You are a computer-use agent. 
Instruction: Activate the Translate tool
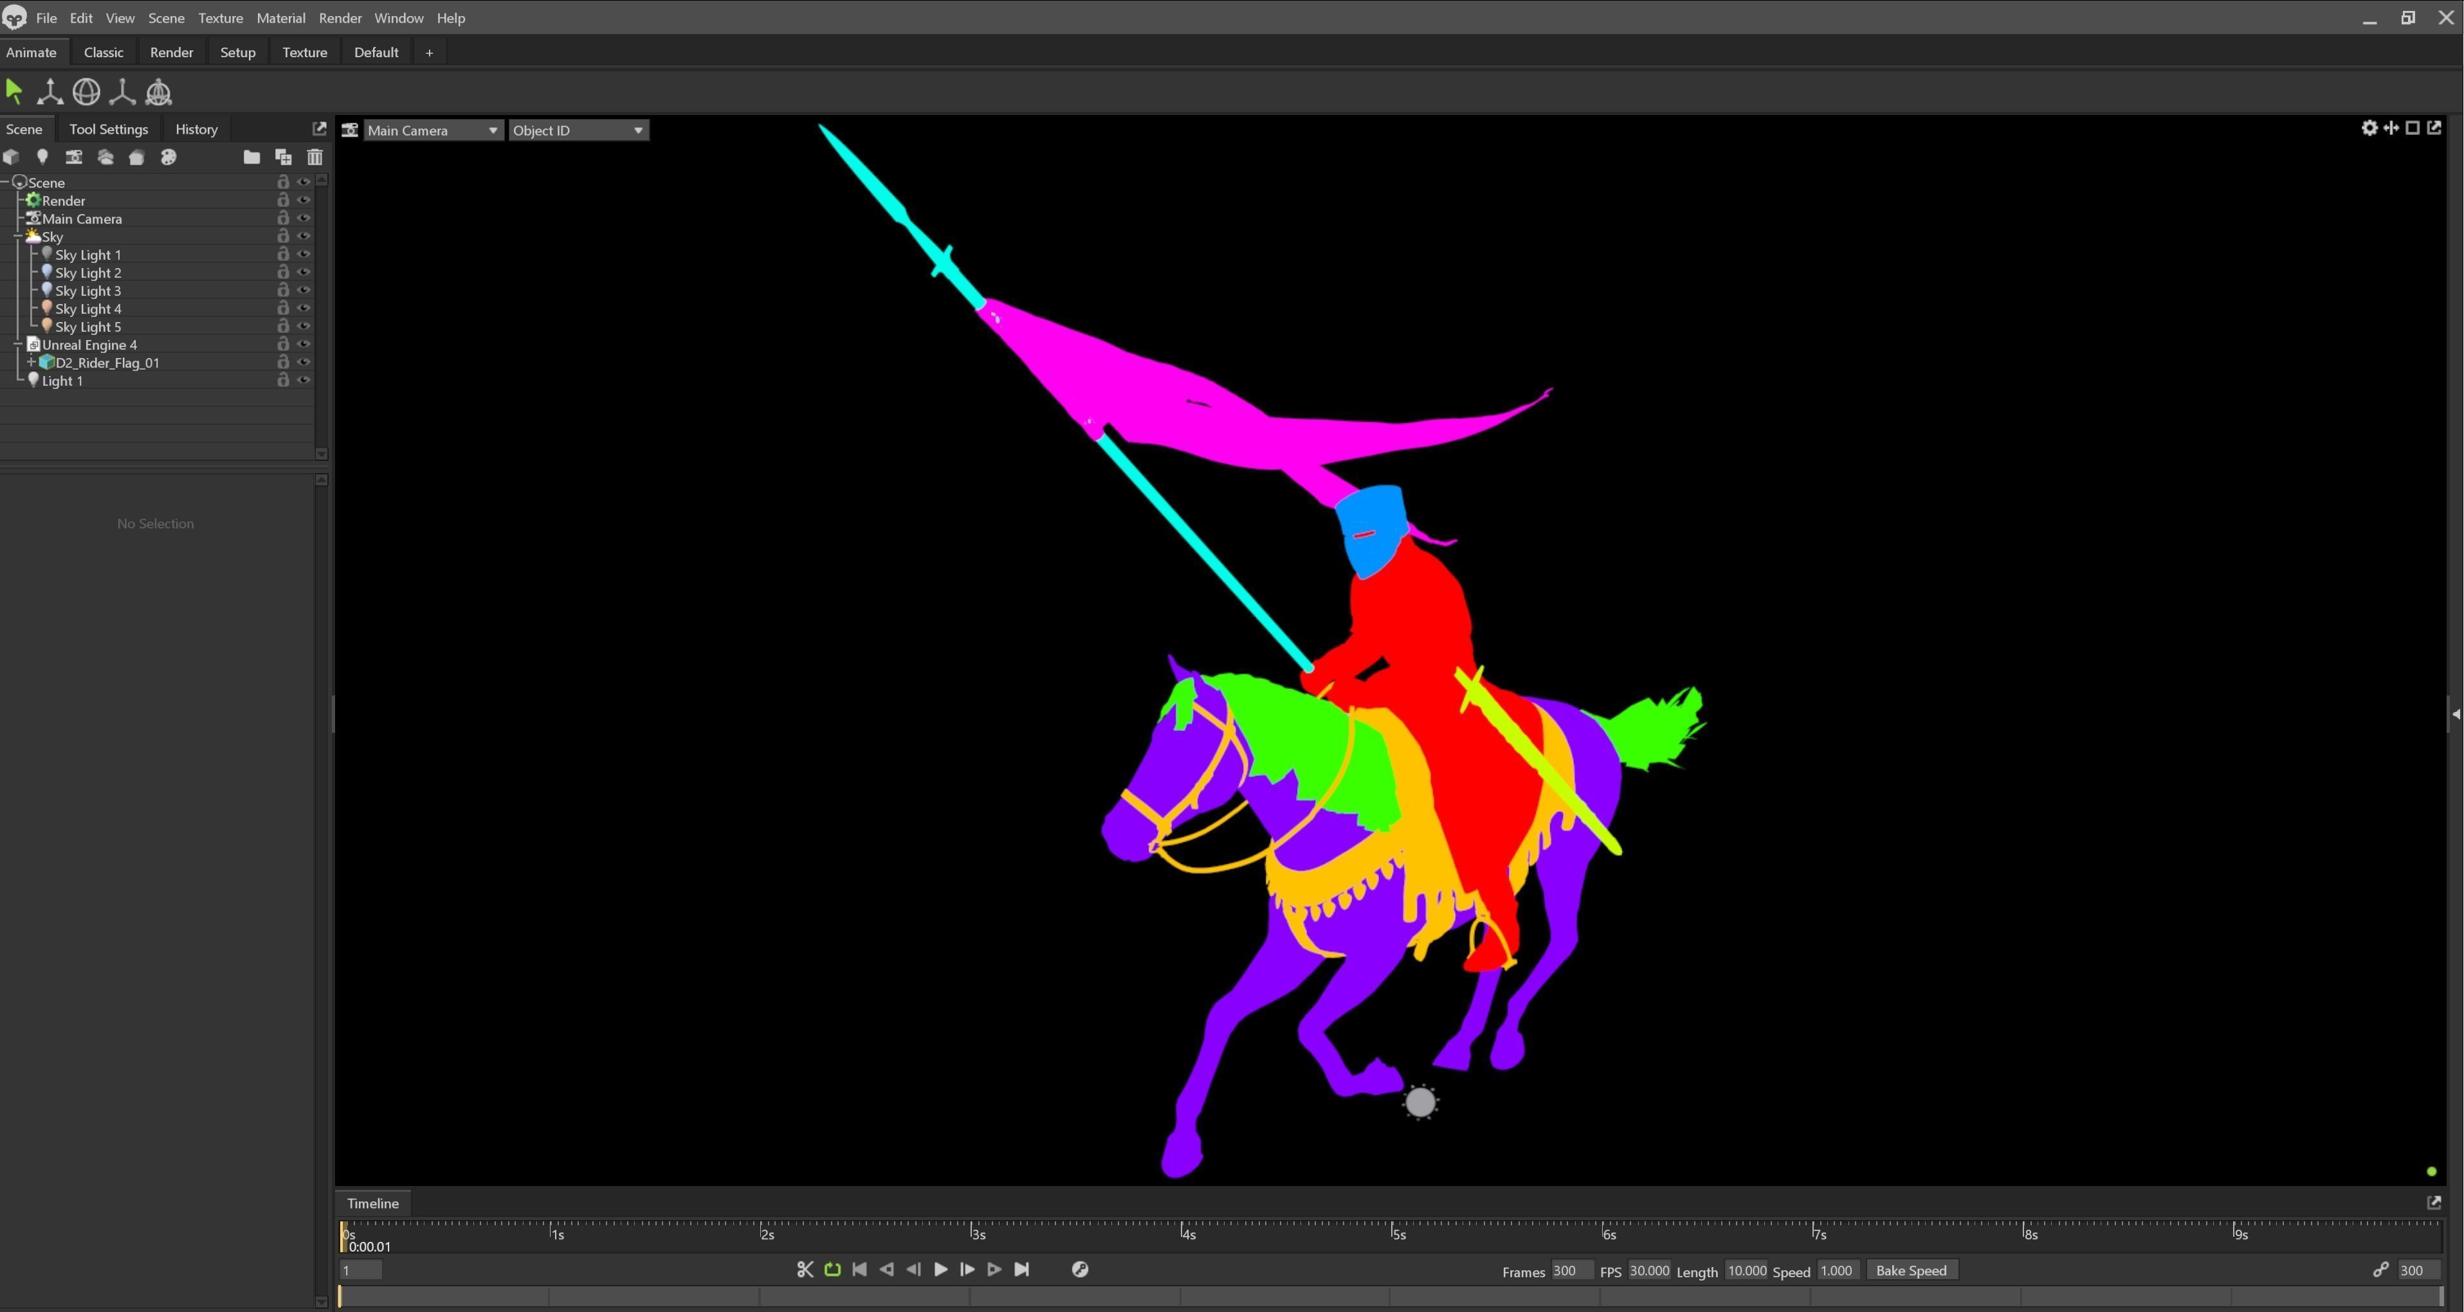pos(49,92)
